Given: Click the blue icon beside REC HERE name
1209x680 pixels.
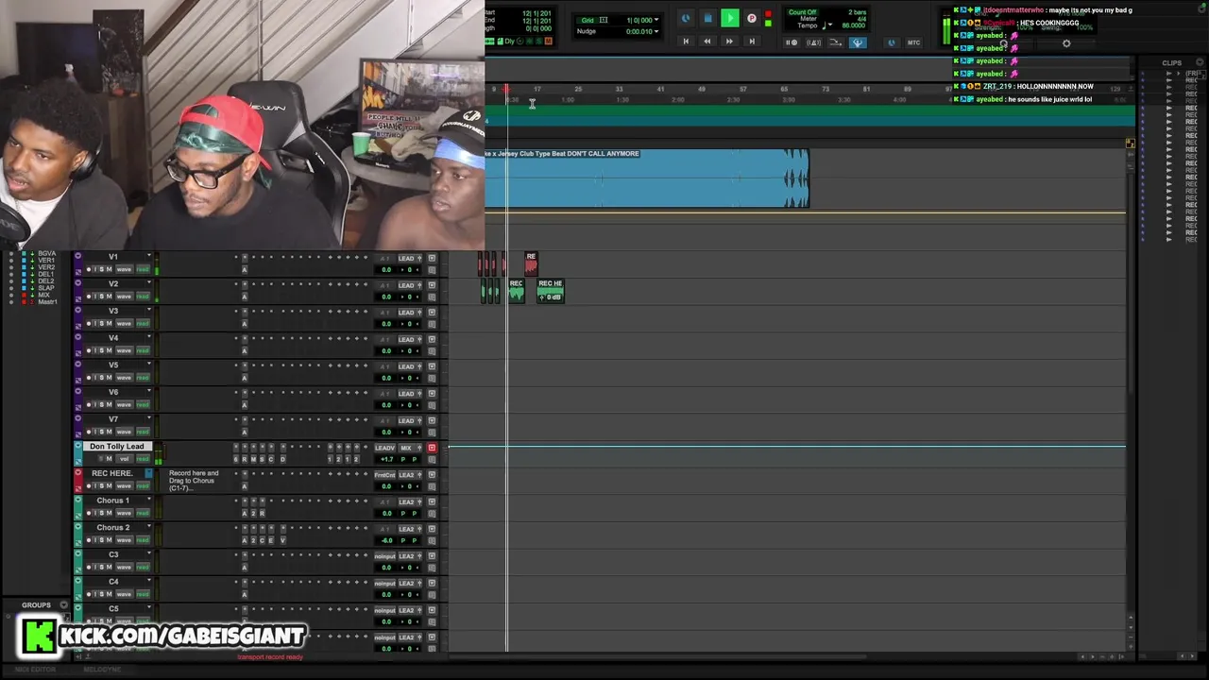Looking at the screenshot, I should click(x=148, y=473).
